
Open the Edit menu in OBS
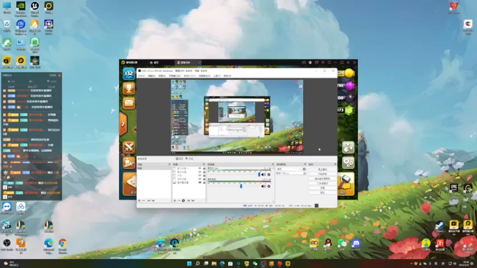(x=151, y=76)
